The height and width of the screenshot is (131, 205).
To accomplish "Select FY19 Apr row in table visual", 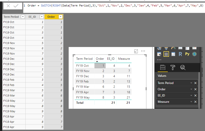I will (x=103, y=92).
